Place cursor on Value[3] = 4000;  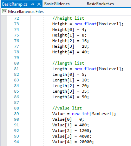(72, 136)
